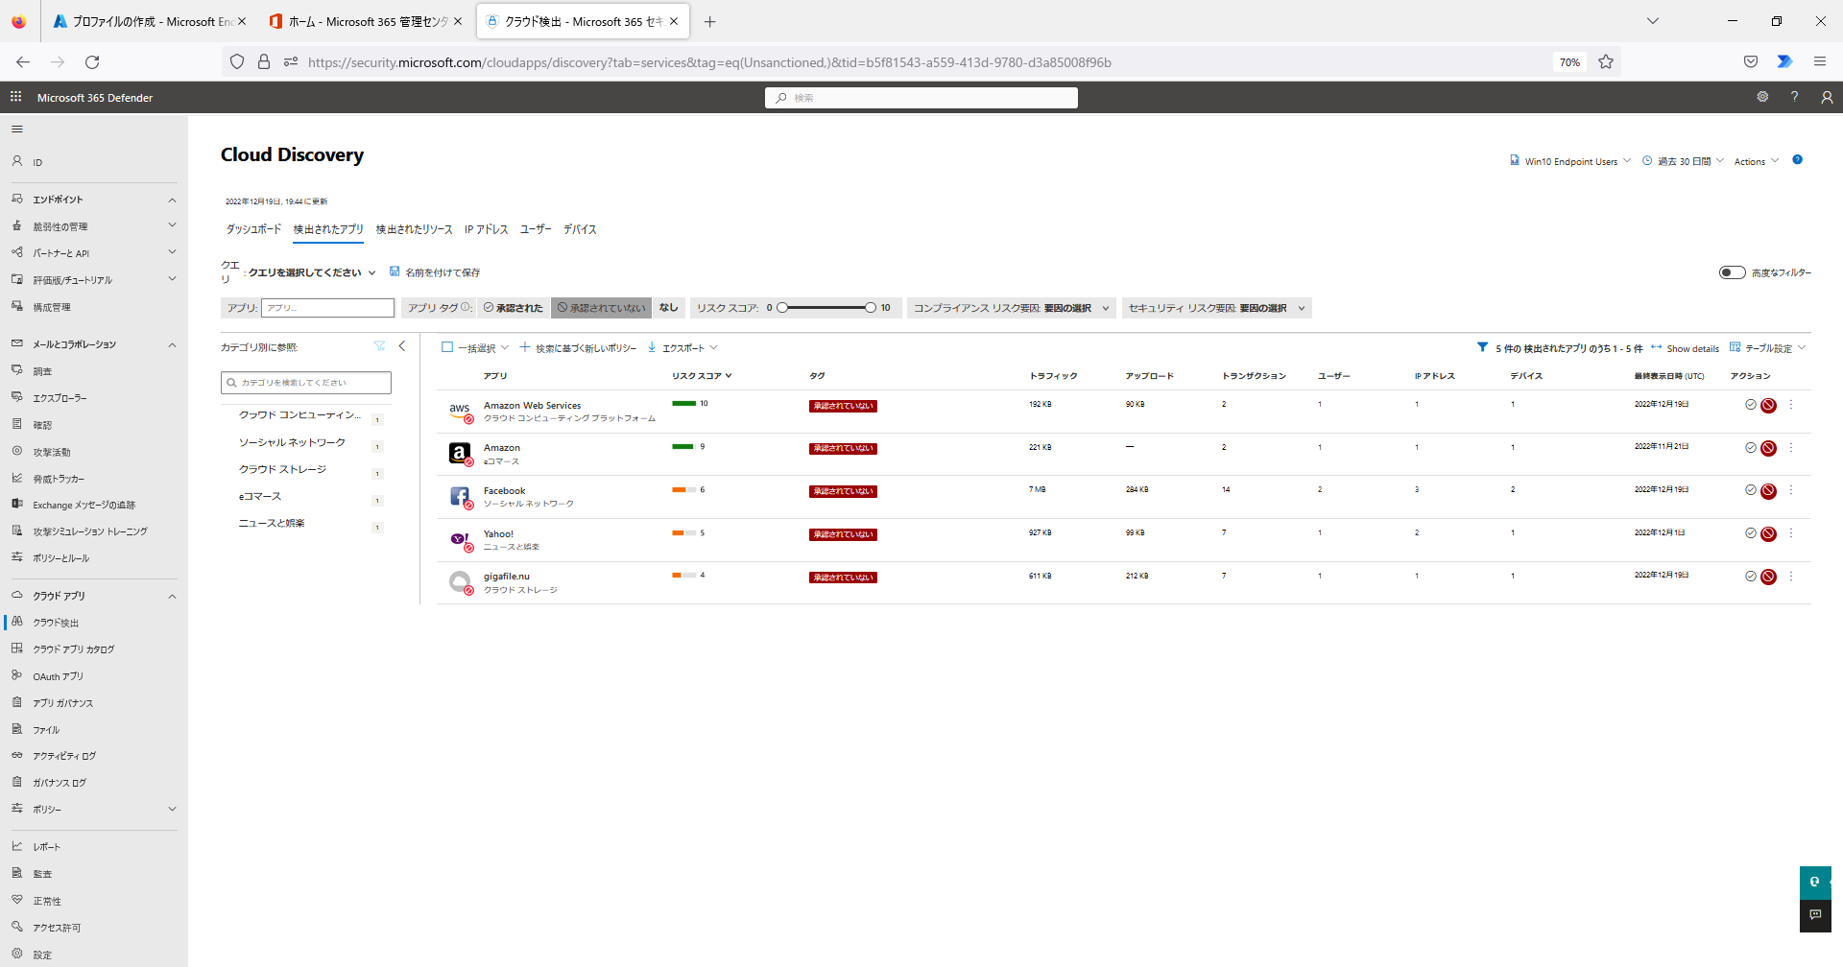
Task: Open table settings dropdown
Action: click(1768, 348)
